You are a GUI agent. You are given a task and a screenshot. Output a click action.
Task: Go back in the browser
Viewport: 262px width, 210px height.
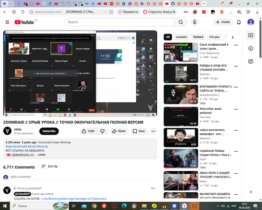tap(5, 12)
